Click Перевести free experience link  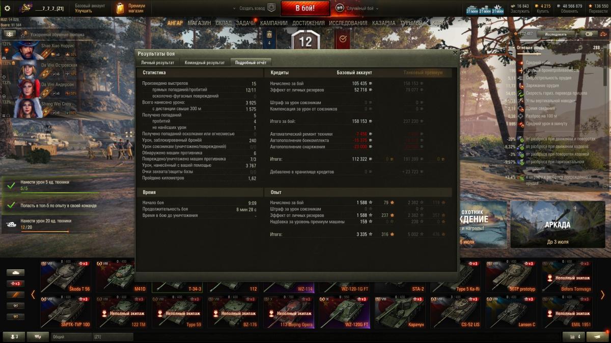pyautogui.click(x=598, y=11)
